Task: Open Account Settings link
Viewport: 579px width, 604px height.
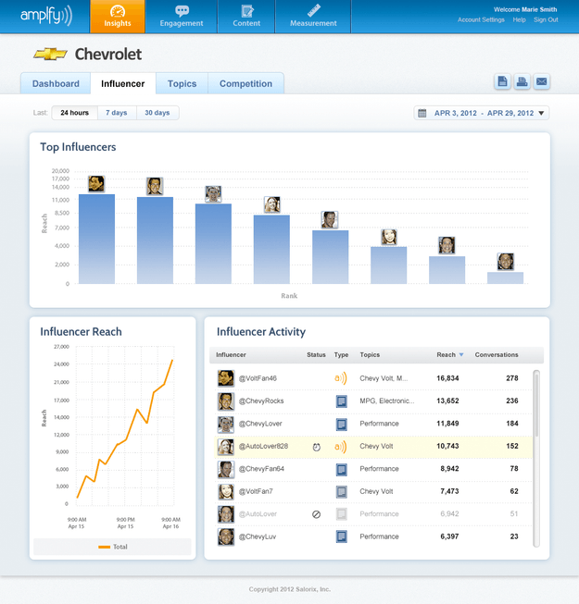Action: (x=481, y=19)
